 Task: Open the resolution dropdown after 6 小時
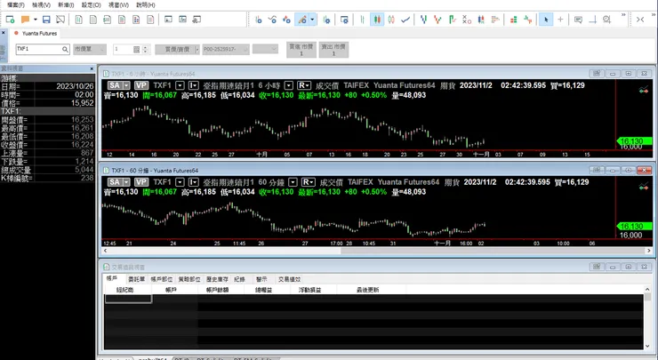click(x=289, y=85)
